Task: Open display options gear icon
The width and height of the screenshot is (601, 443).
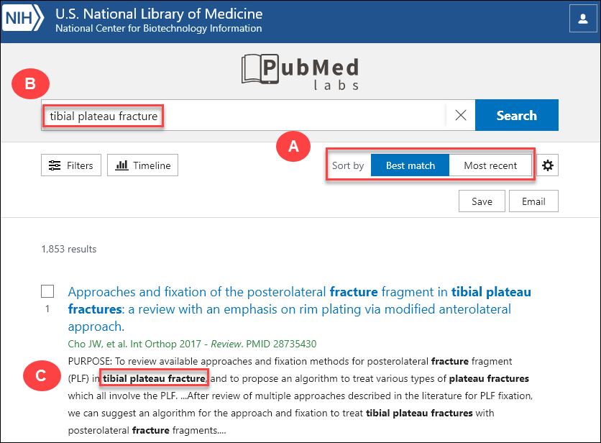Action: [548, 165]
